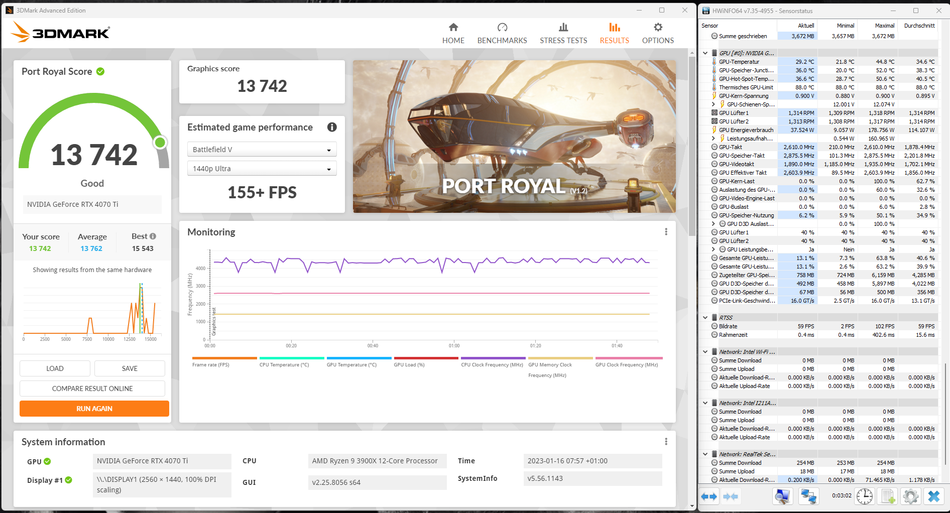Screen dimensions: 950x513
Task: Expand the GPU-Schienen-Sp... row
Action: coord(713,104)
